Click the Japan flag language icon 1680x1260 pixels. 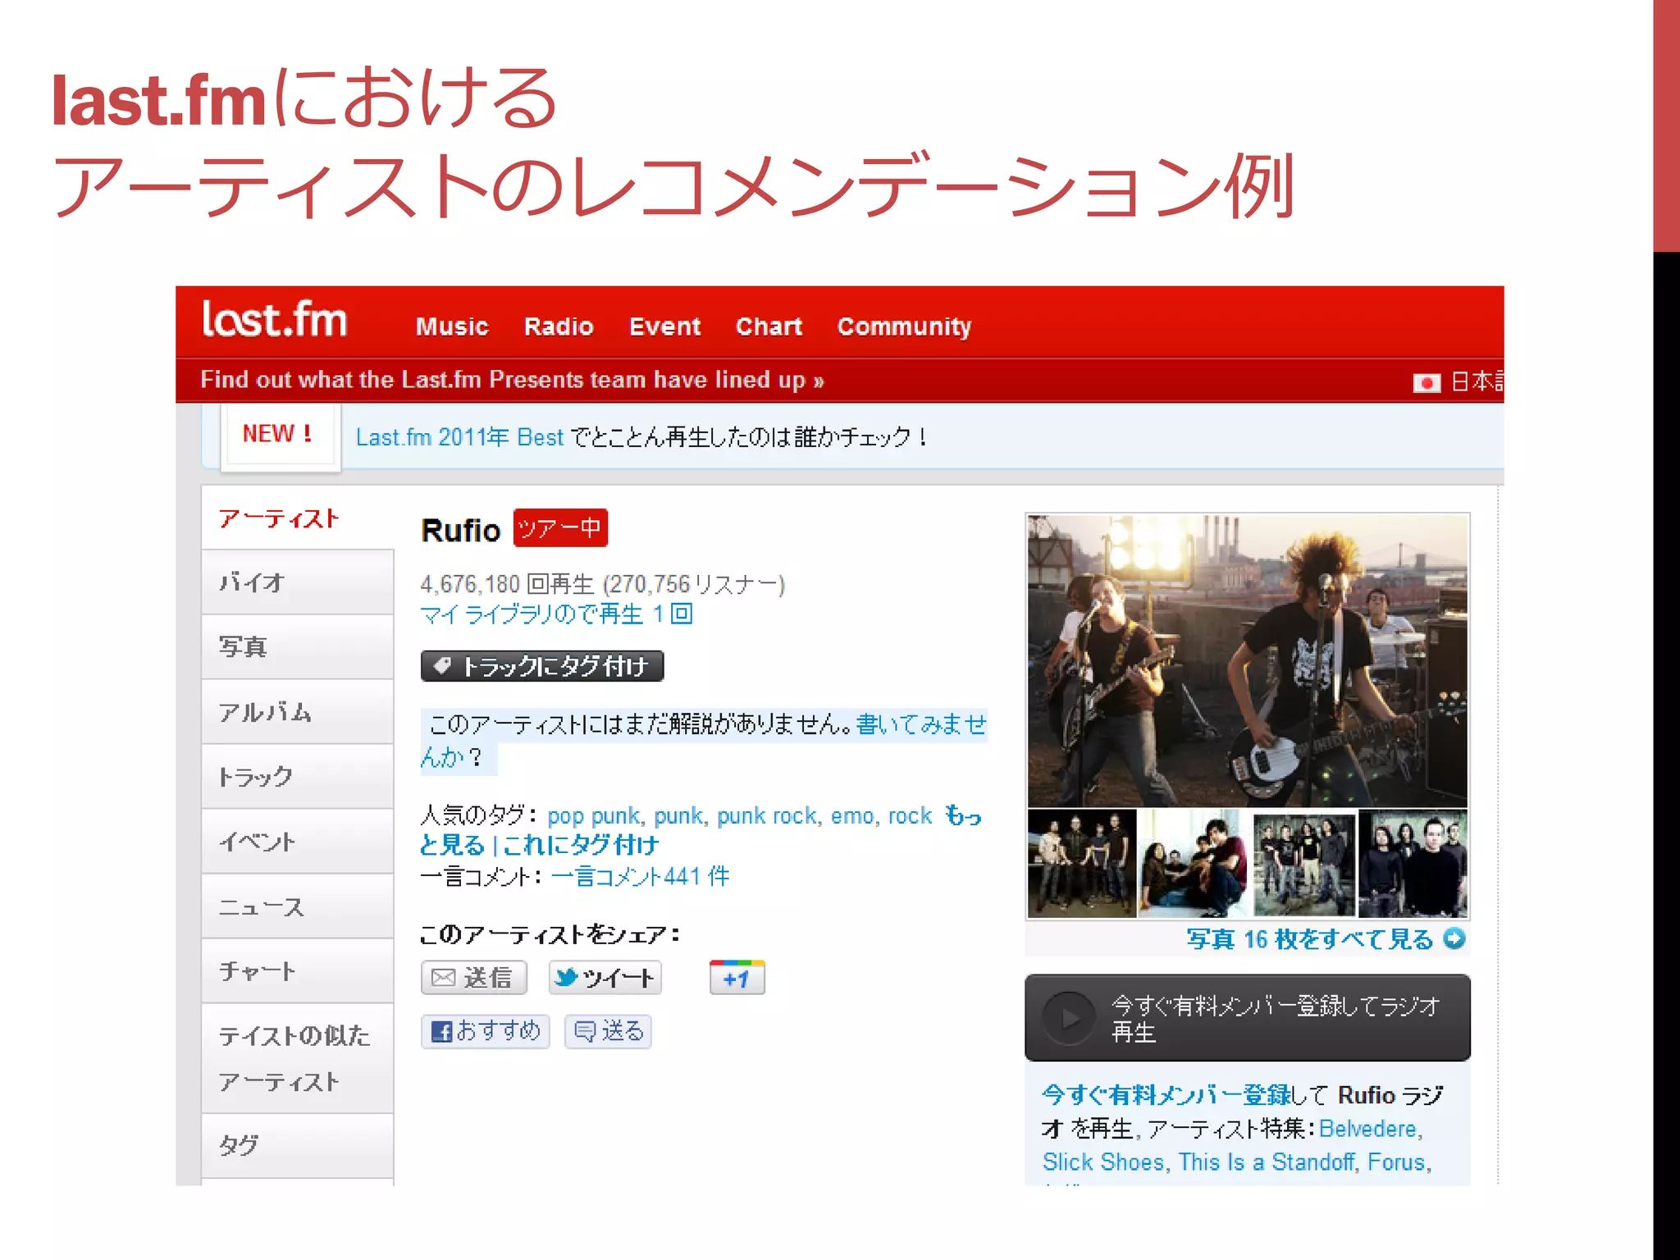[1427, 382]
